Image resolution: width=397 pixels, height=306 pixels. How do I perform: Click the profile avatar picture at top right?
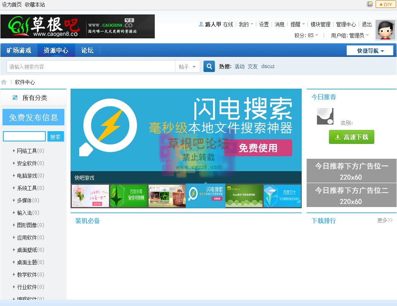[385, 30]
